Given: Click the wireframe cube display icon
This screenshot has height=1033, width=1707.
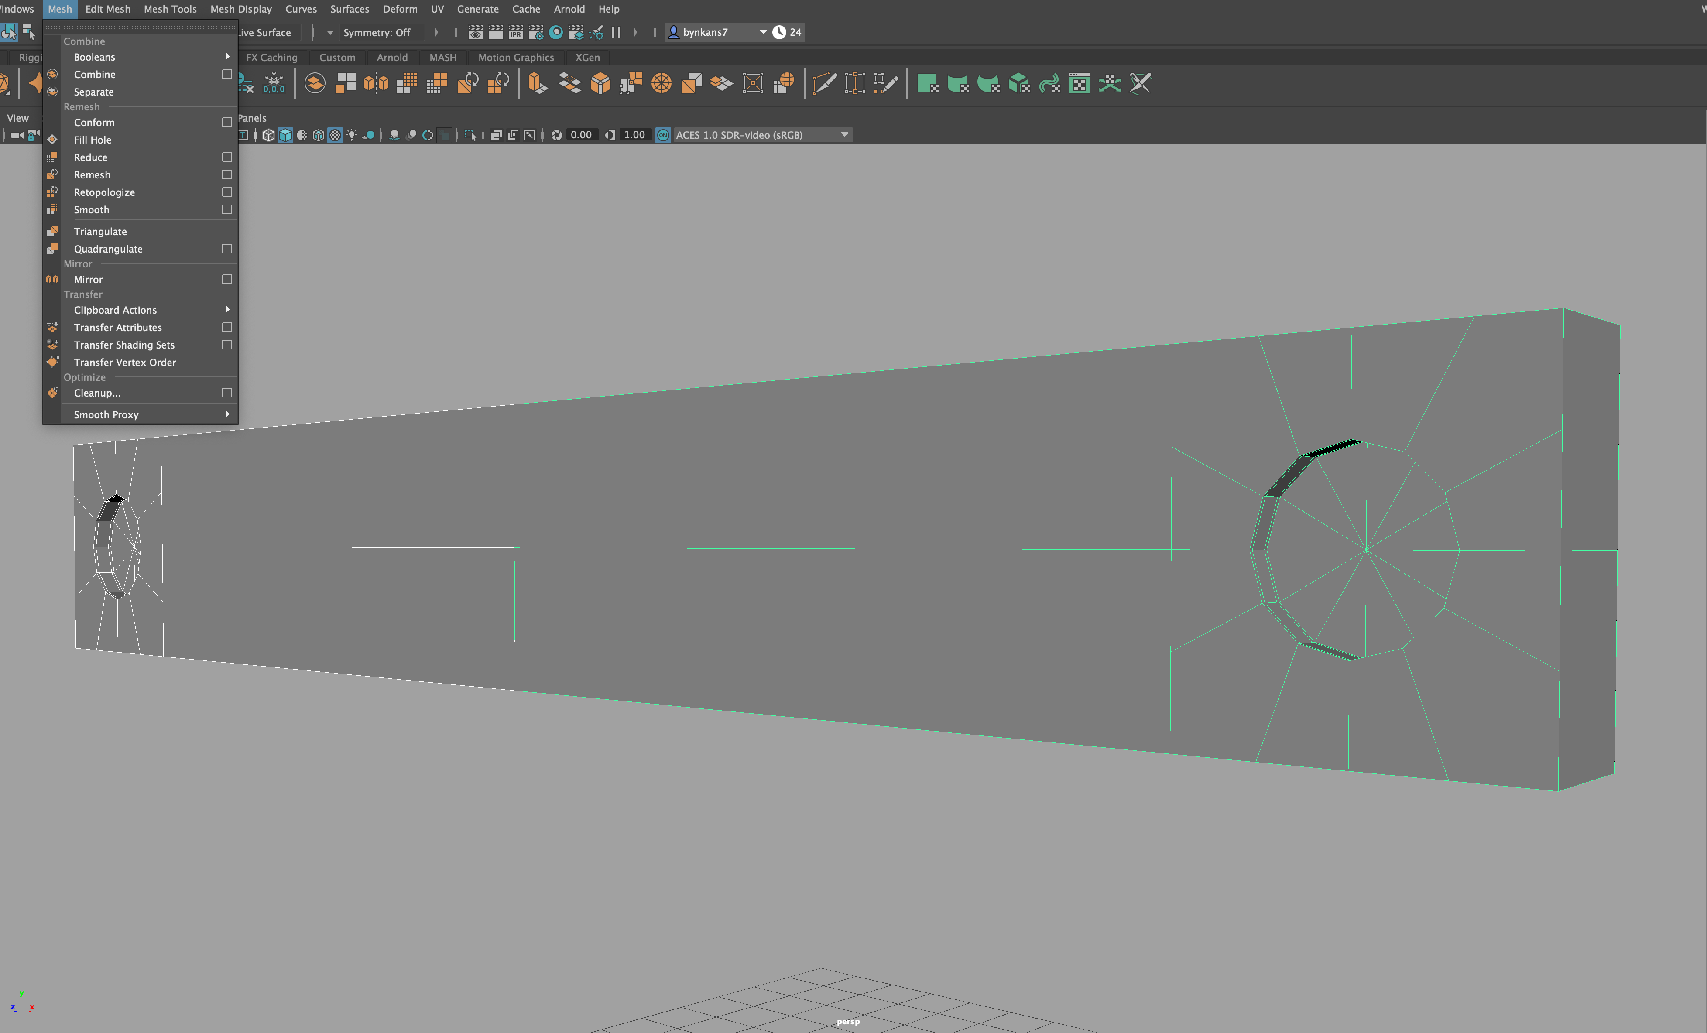Looking at the screenshot, I should pyautogui.click(x=268, y=135).
